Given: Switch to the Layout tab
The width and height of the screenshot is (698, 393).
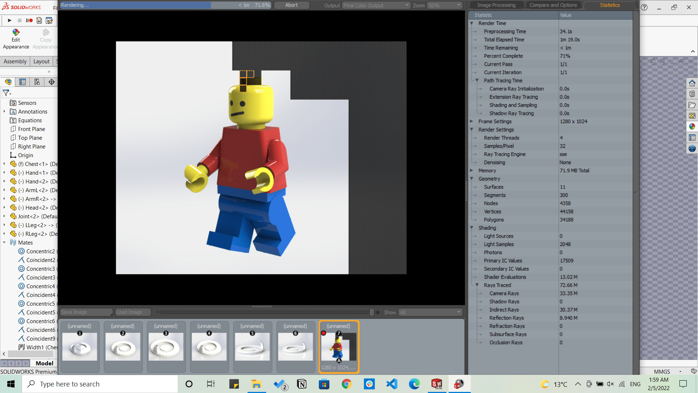Looking at the screenshot, I should click(x=41, y=61).
